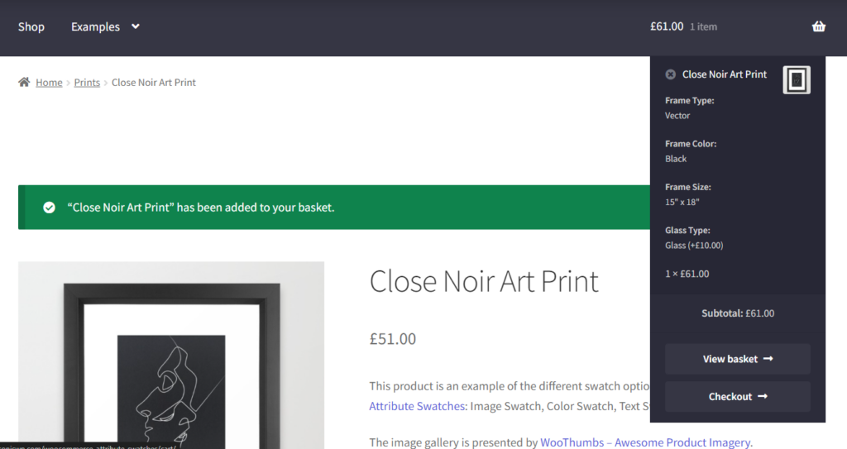Screen dimensions: 847x449
Task: Click the basket icon in the header
Action: point(819,26)
